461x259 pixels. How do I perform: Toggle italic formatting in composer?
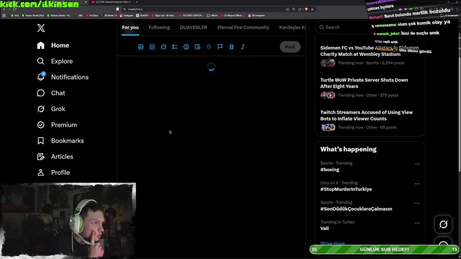pyautogui.click(x=243, y=47)
